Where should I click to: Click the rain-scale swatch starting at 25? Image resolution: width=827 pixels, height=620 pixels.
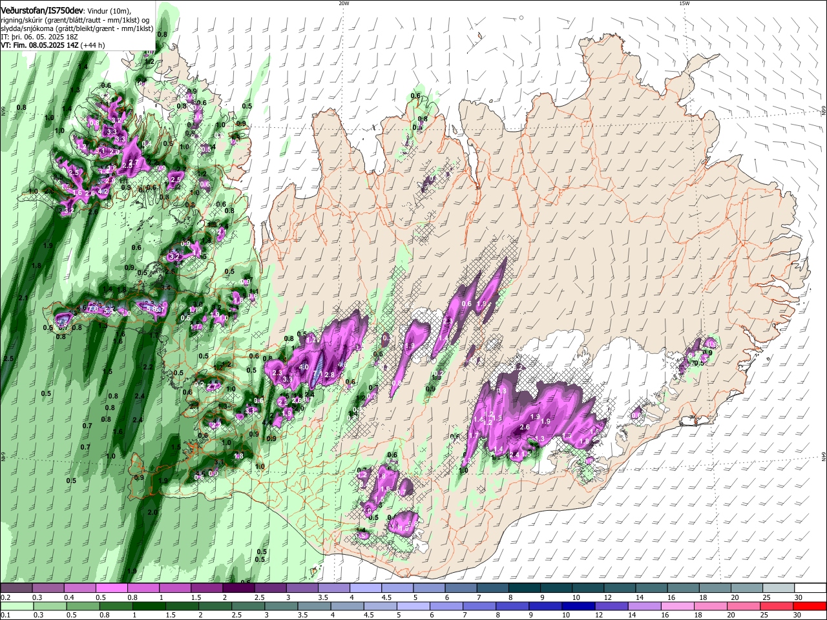pos(778,606)
